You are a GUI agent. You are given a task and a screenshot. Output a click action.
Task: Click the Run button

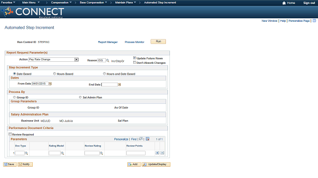click(x=158, y=42)
